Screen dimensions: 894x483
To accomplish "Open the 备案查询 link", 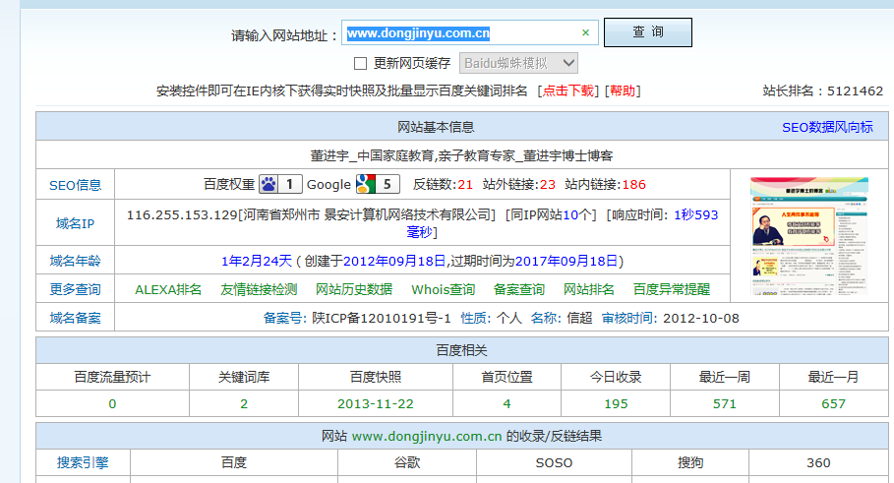I will pos(519,289).
